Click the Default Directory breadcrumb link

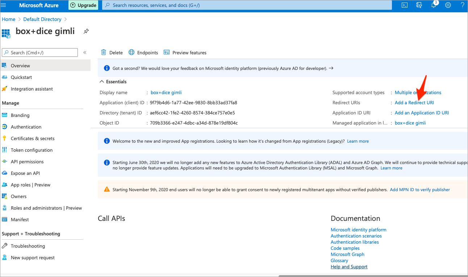coord(42,19)
